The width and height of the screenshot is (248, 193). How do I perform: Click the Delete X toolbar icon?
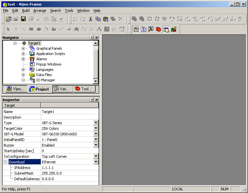pos(121,19)
